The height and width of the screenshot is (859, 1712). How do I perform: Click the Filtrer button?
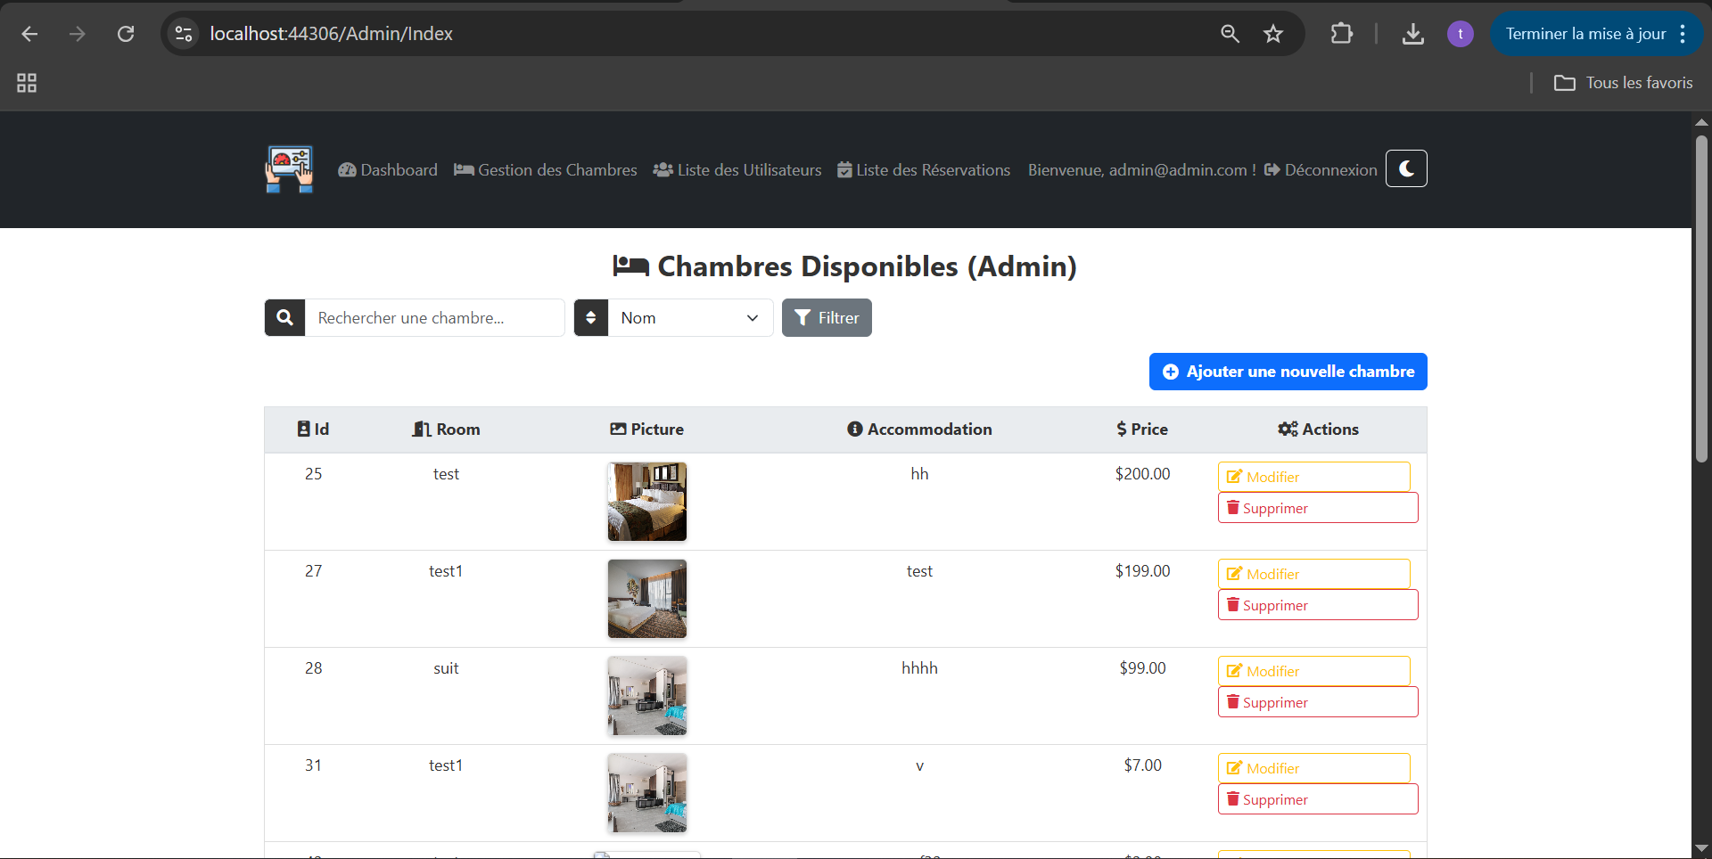(827, 318)
